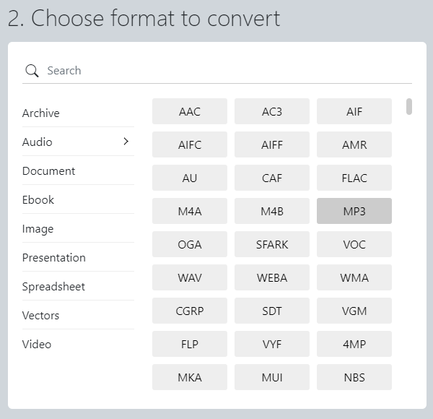
Task: Open the Document category
Action: pos(78,170)
